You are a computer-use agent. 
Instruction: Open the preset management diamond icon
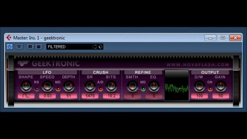point(100,47)
